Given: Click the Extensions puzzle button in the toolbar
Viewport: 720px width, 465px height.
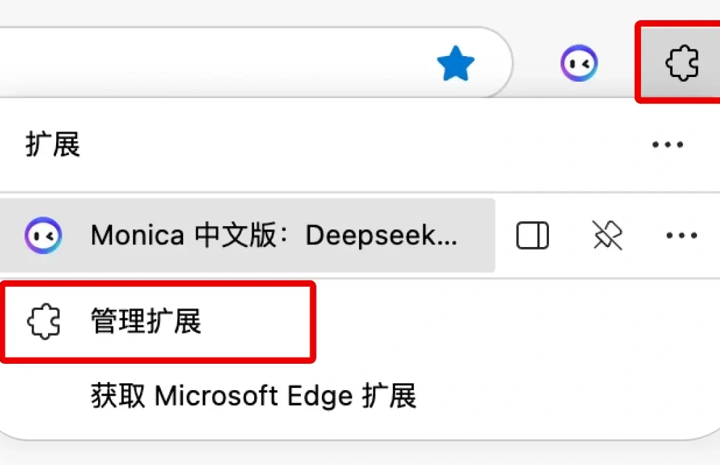Looking at the screenshot, I should (x=682, y=63).
